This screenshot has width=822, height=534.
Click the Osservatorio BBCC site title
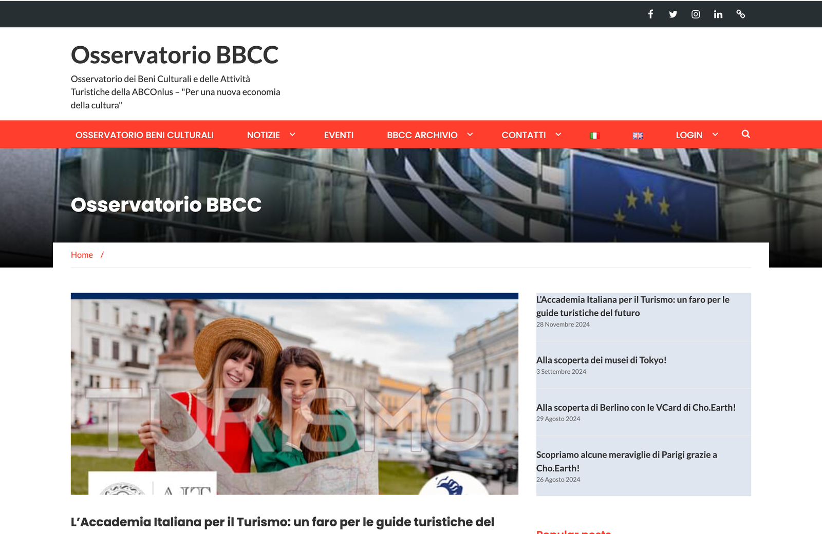pyautogui.click(x=175, y=55)
